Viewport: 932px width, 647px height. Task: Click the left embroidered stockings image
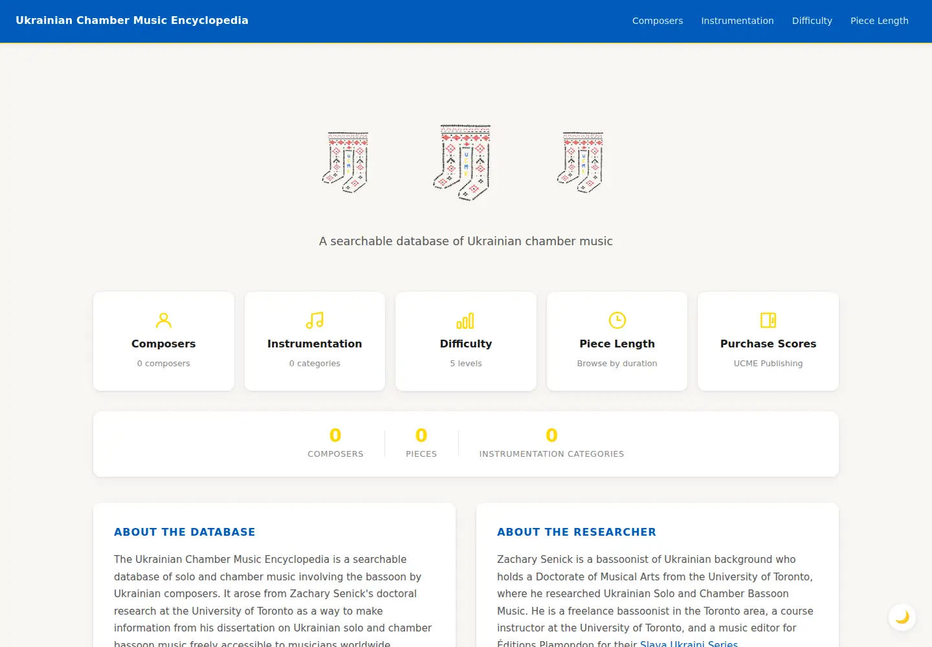pyautogui.click(x=346, y=162)
